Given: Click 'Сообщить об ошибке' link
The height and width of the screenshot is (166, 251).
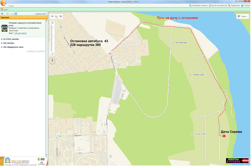Looking at the screenshot, I should [x=35, y=51].
